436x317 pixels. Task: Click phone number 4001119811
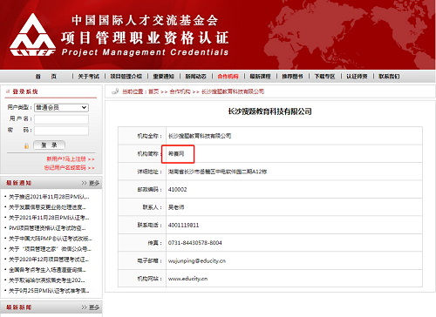[183, 226]
